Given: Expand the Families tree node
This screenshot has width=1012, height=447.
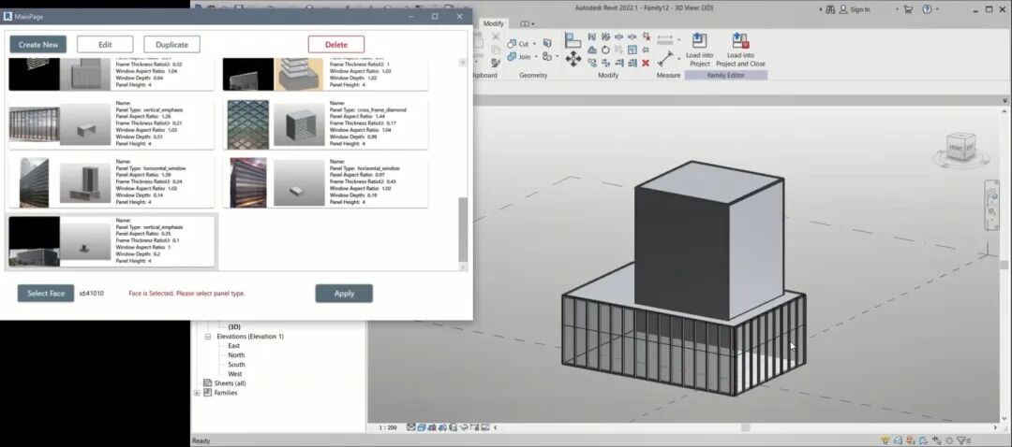Looking at the screenshot, I should point(197,393).
